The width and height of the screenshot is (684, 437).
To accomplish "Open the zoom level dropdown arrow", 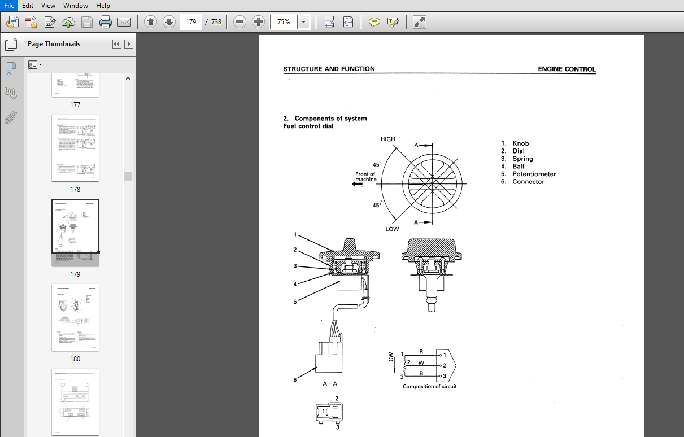I will coord(304,22).
